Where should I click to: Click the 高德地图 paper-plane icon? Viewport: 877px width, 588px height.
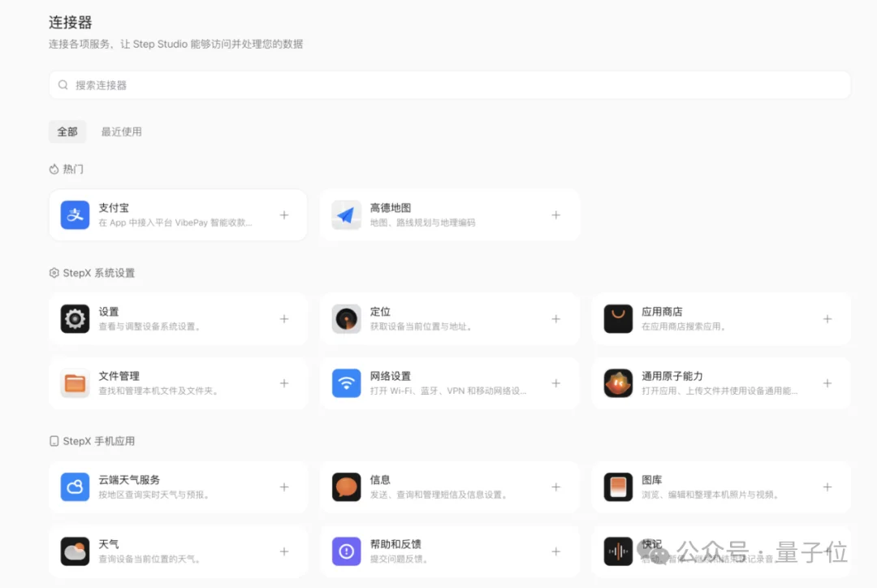point(346,215)
